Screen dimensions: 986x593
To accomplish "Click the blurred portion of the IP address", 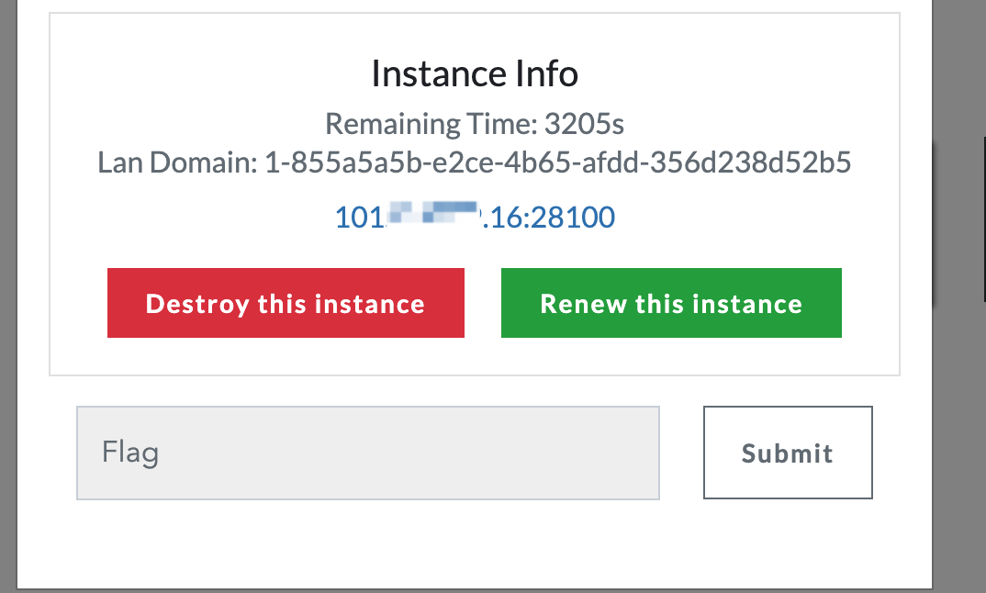I will click(431, 216).
